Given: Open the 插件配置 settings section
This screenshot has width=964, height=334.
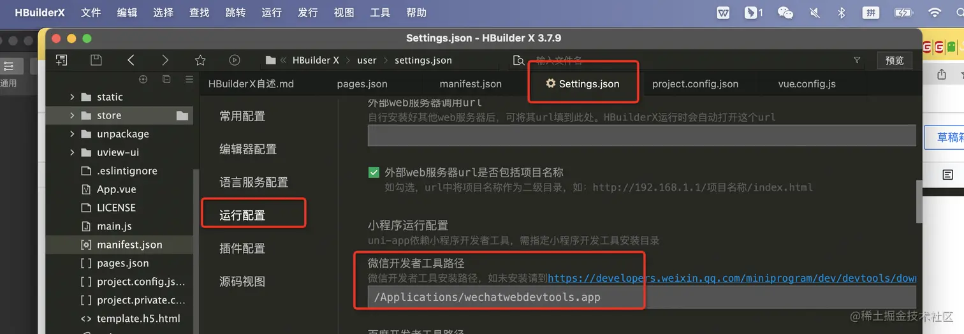Looking at the screenshot, I should [242, 249].
